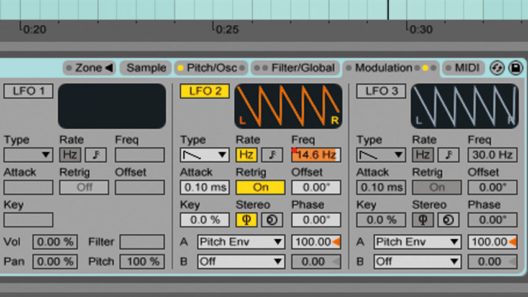Viewport: 528px width, 297px height.
Task: Select Hz rate mode for LFO 1
Action: coord(70,155)
